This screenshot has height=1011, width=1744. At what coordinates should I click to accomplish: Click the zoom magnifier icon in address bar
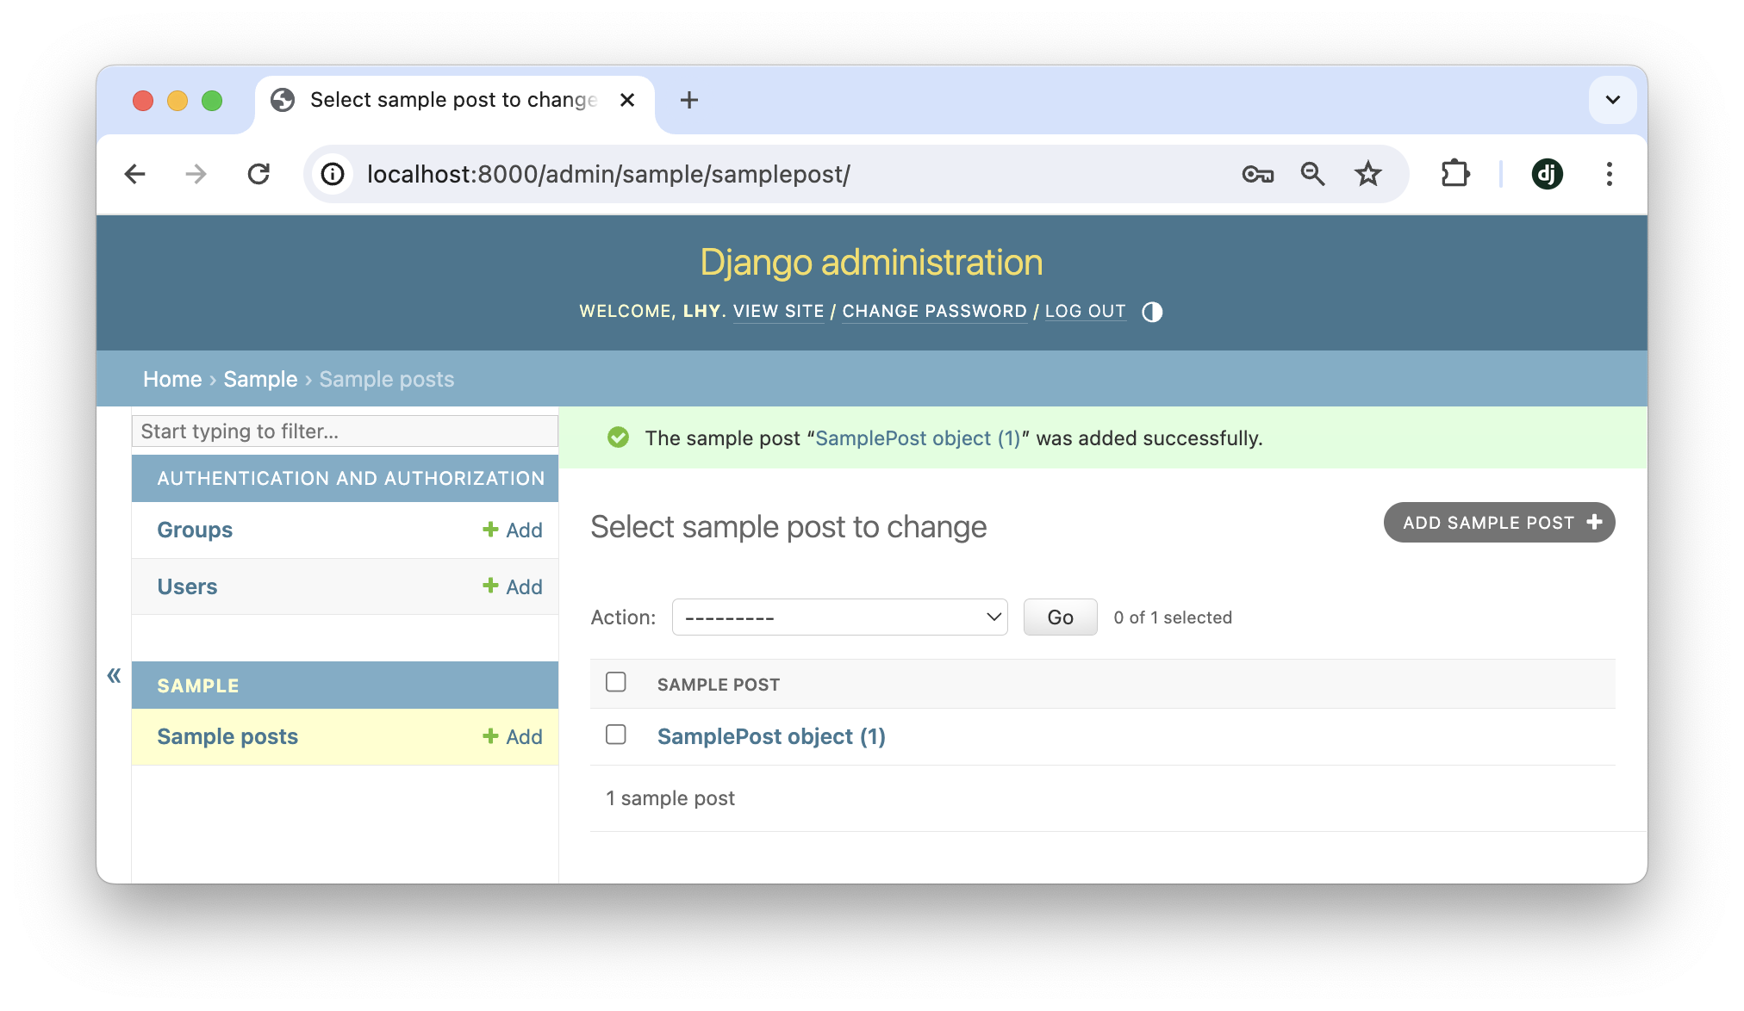(x=1312, y=175)
